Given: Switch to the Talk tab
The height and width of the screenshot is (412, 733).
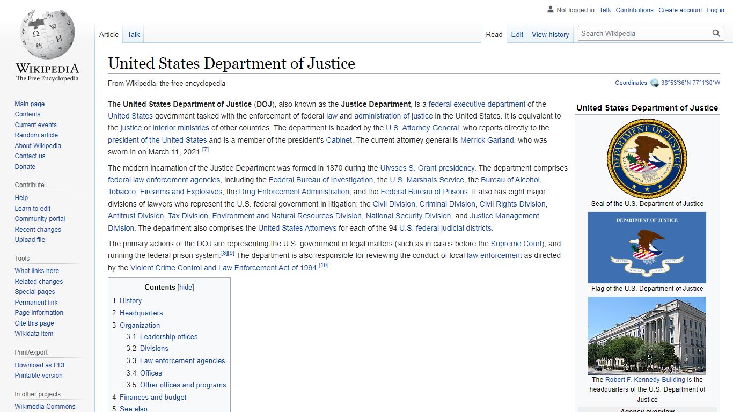Looking at the screenshot, I should [x=134, y=34].
